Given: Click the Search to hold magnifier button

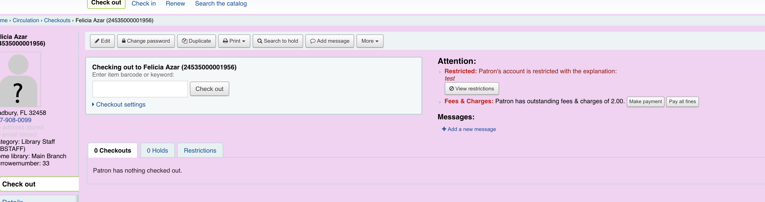Looking at the screenshot, I should tap(277, 41).
